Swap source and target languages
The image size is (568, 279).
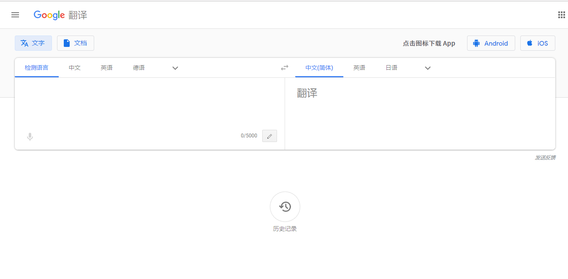pyautogui.click(x=285, y=68)
